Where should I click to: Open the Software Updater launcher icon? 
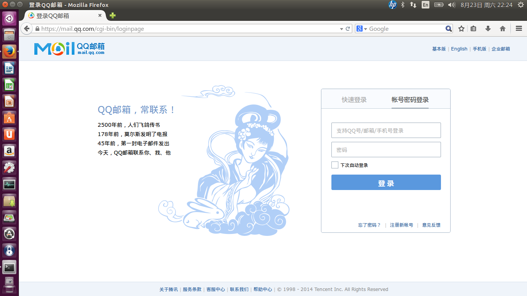coord(9,234)
